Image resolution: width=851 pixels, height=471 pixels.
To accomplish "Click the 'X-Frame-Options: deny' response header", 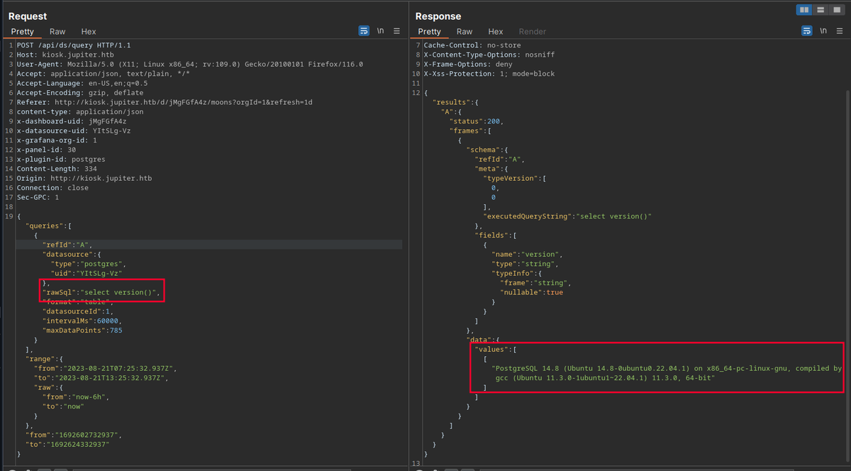I will click(x=468, y=64).
